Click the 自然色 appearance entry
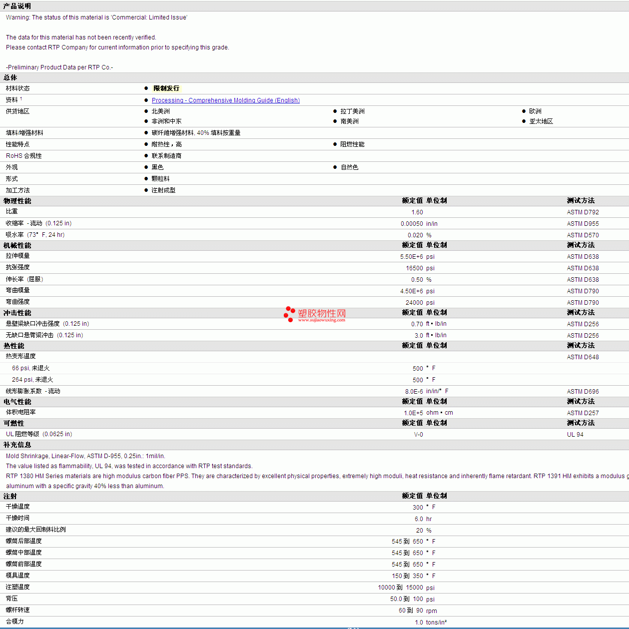The image size is (629, 629). pyautogui.click(x=349, y=167)
